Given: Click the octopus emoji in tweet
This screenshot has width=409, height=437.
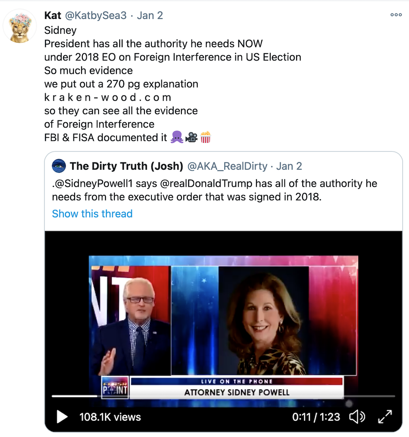Looking at the screenshot, I should click(177, 137).
